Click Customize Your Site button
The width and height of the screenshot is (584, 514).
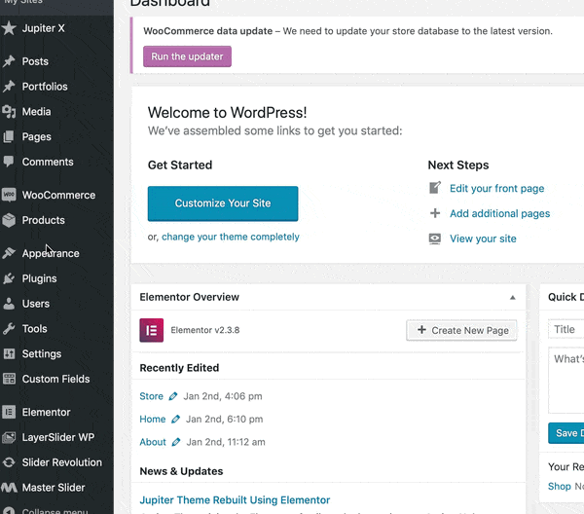point(223,203)
